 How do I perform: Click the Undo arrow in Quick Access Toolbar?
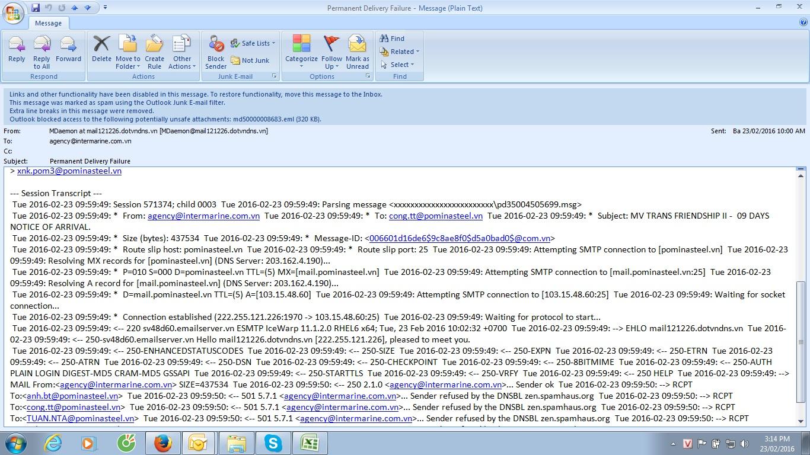[x=49, y=8]
